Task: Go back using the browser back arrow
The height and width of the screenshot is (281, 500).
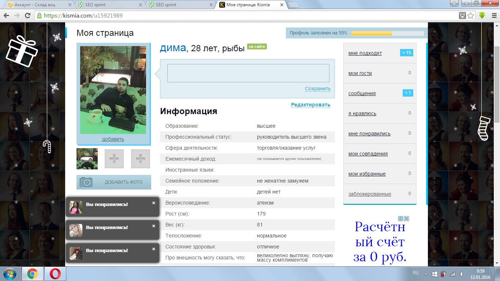Action: click(6, 16)
